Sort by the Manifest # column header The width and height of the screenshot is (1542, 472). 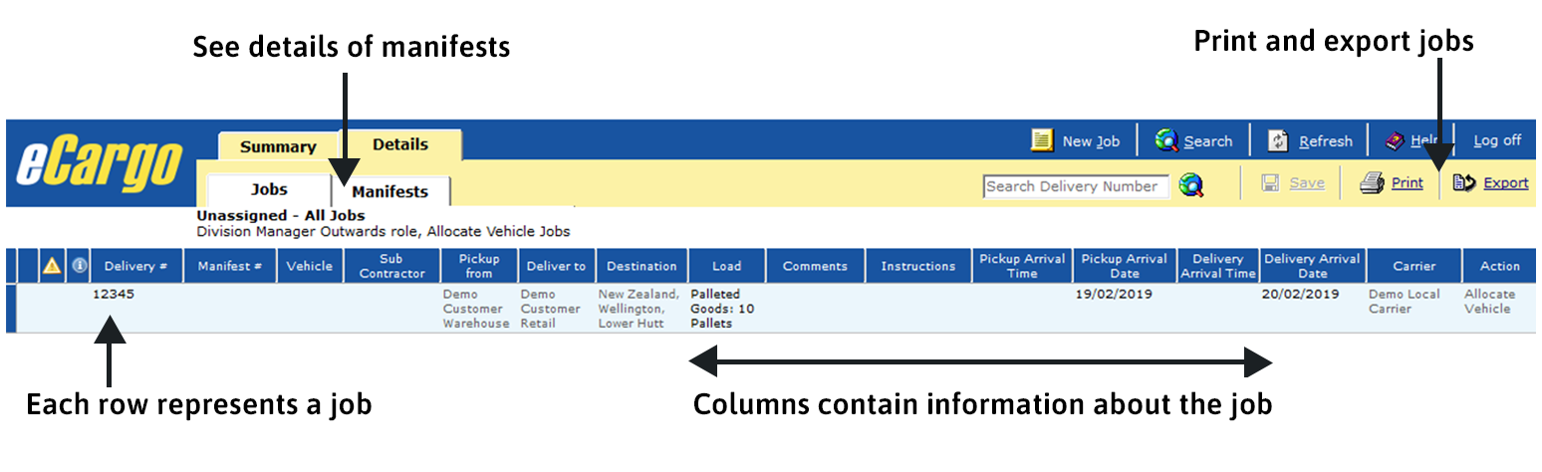coord(229,266)
